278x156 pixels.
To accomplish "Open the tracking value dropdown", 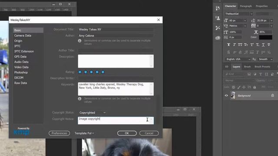I will tap(271, 26).
